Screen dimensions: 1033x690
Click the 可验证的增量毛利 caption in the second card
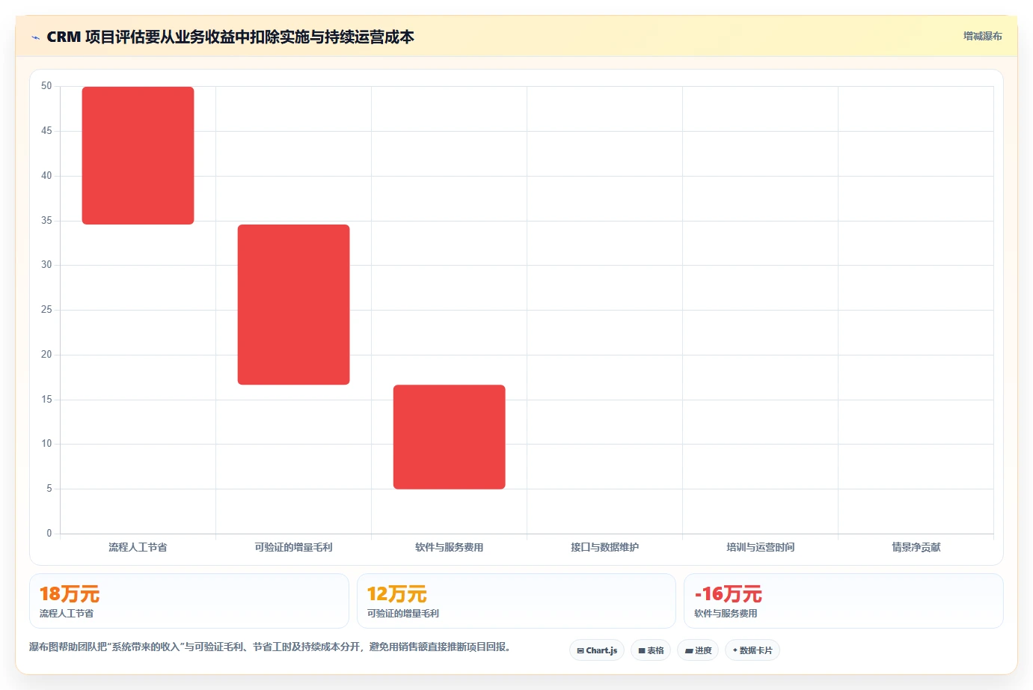403,613
